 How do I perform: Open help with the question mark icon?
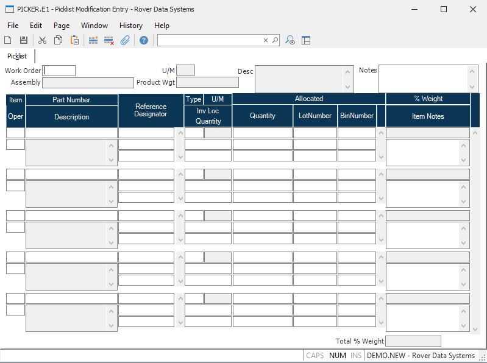click(144, 40)
